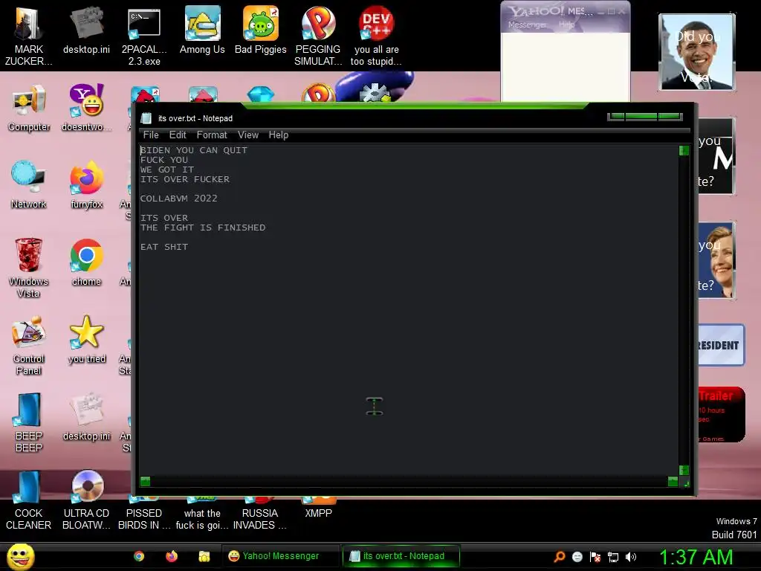Viewport: 761px width, 571px height.
Task: Open 'what the fuck is goi...' shortcut
Action: [x=202, y=514]
